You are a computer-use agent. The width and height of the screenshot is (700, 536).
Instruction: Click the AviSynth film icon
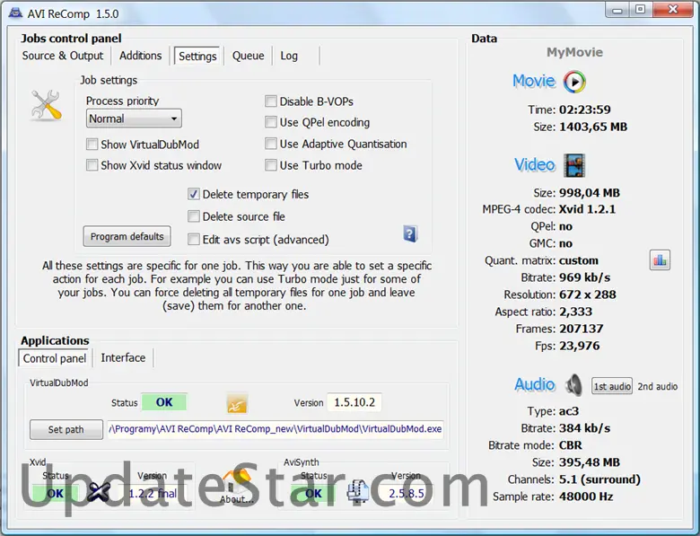point(358,492)
